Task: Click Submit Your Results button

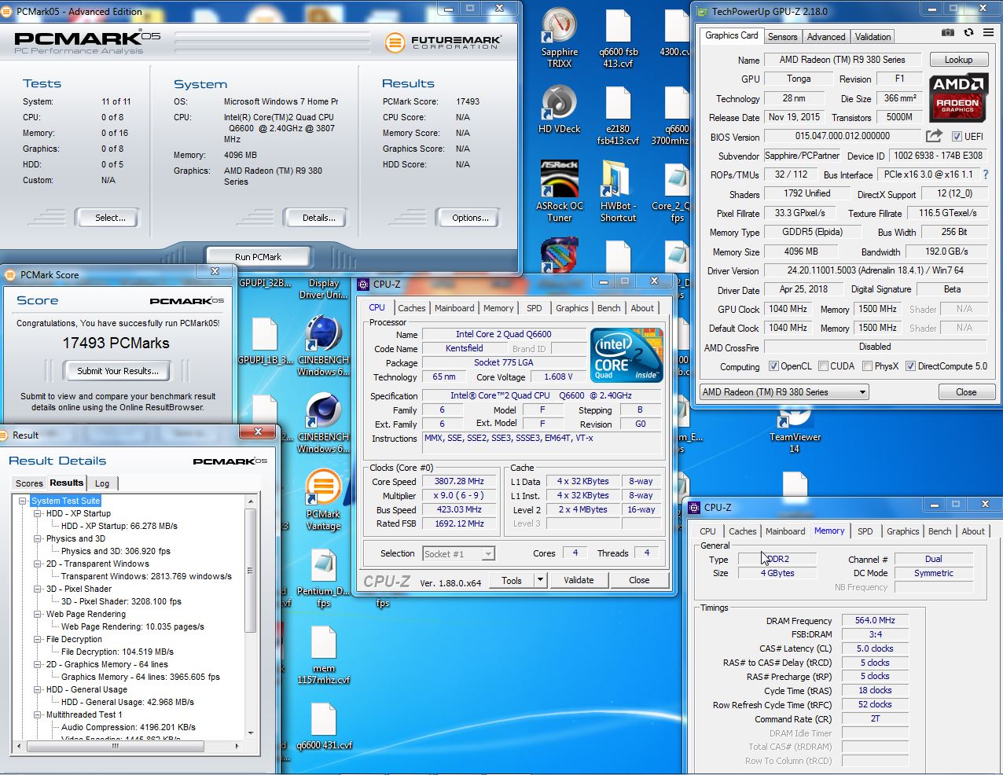Action: (x=118, y=371)
